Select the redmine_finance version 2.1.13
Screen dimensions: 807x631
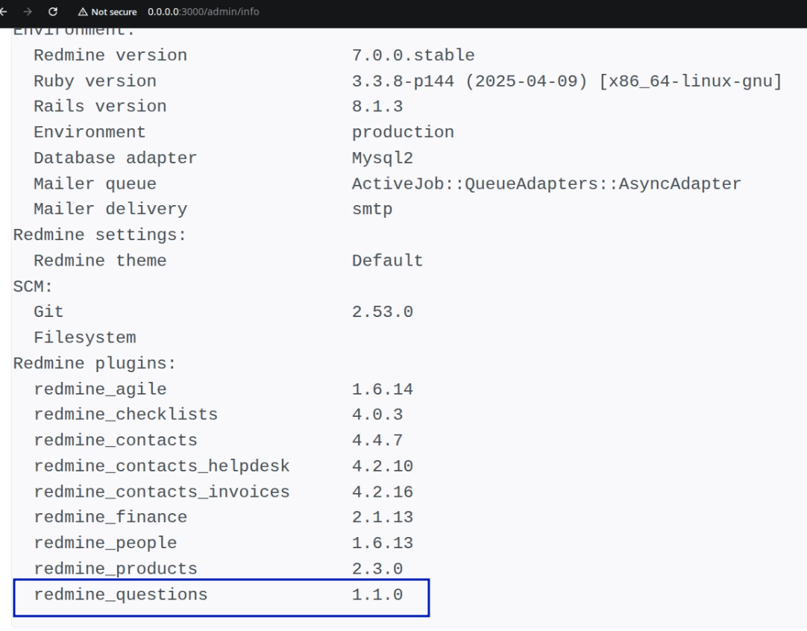click(x=383, y=517)
